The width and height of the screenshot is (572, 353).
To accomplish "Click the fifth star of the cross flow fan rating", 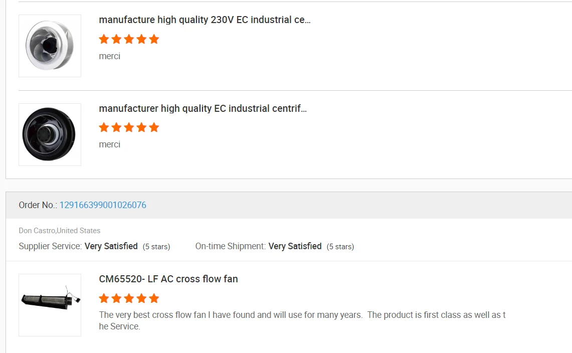I will (154, 298).
